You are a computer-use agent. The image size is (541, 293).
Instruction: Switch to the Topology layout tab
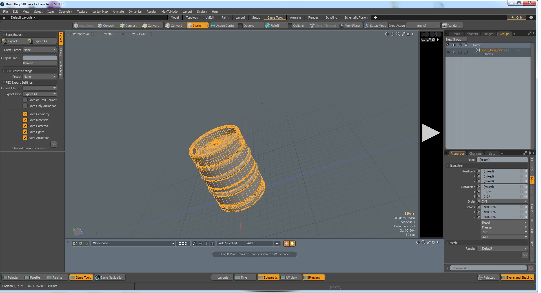pyautogui.click(x=192, y=17)
